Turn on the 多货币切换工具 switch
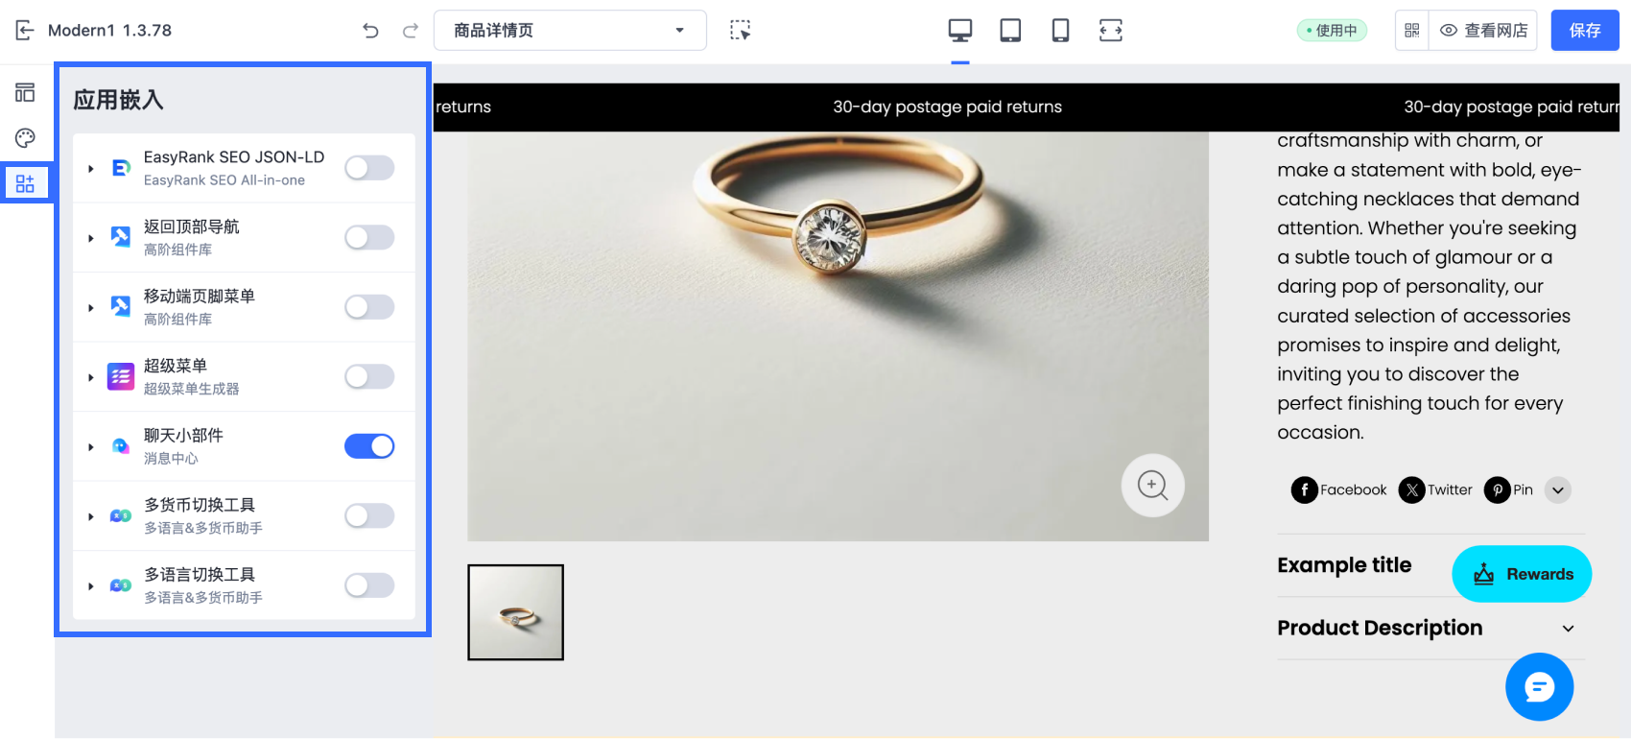Image resolution: width=1631 pixels, height=739 pixels. tap(369, 516)
